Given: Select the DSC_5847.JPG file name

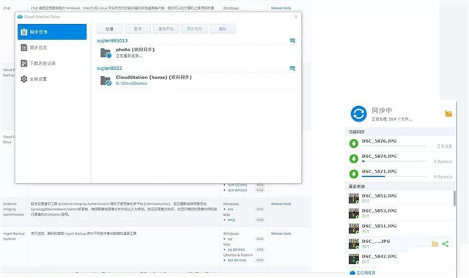Looking at the screenshot, I should pyautogui.click(x=380, y=257).
